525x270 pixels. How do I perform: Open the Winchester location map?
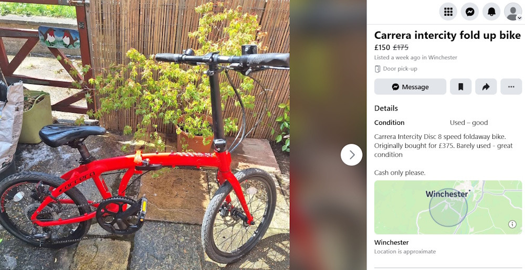click(448, 207)
